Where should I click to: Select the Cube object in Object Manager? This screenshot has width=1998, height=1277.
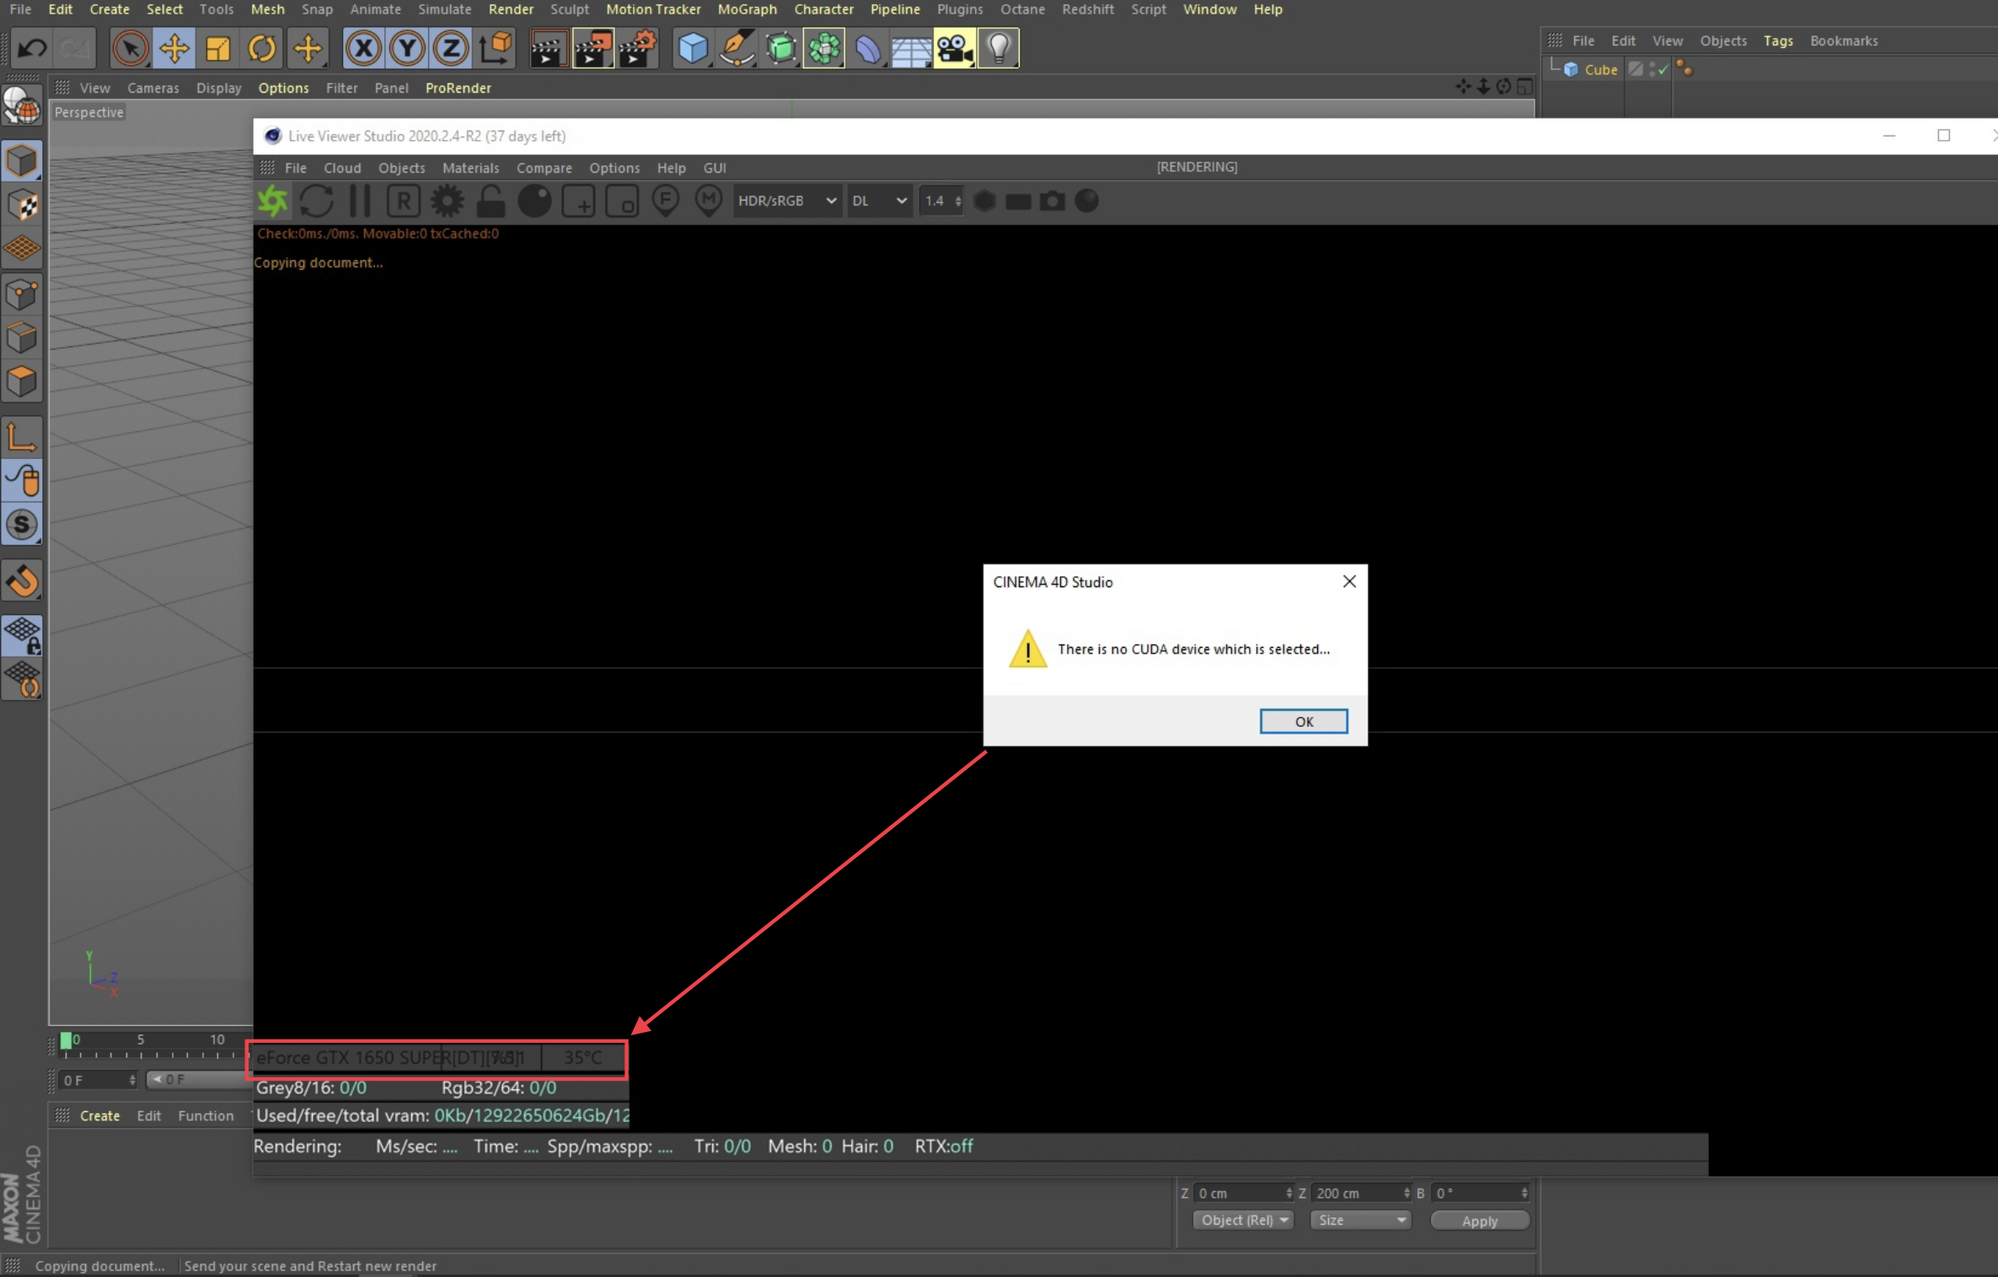(1600, 70)
